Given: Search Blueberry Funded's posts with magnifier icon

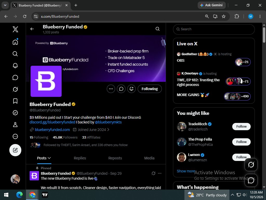Looking at the screenshot, I should [x=158, y=29].
